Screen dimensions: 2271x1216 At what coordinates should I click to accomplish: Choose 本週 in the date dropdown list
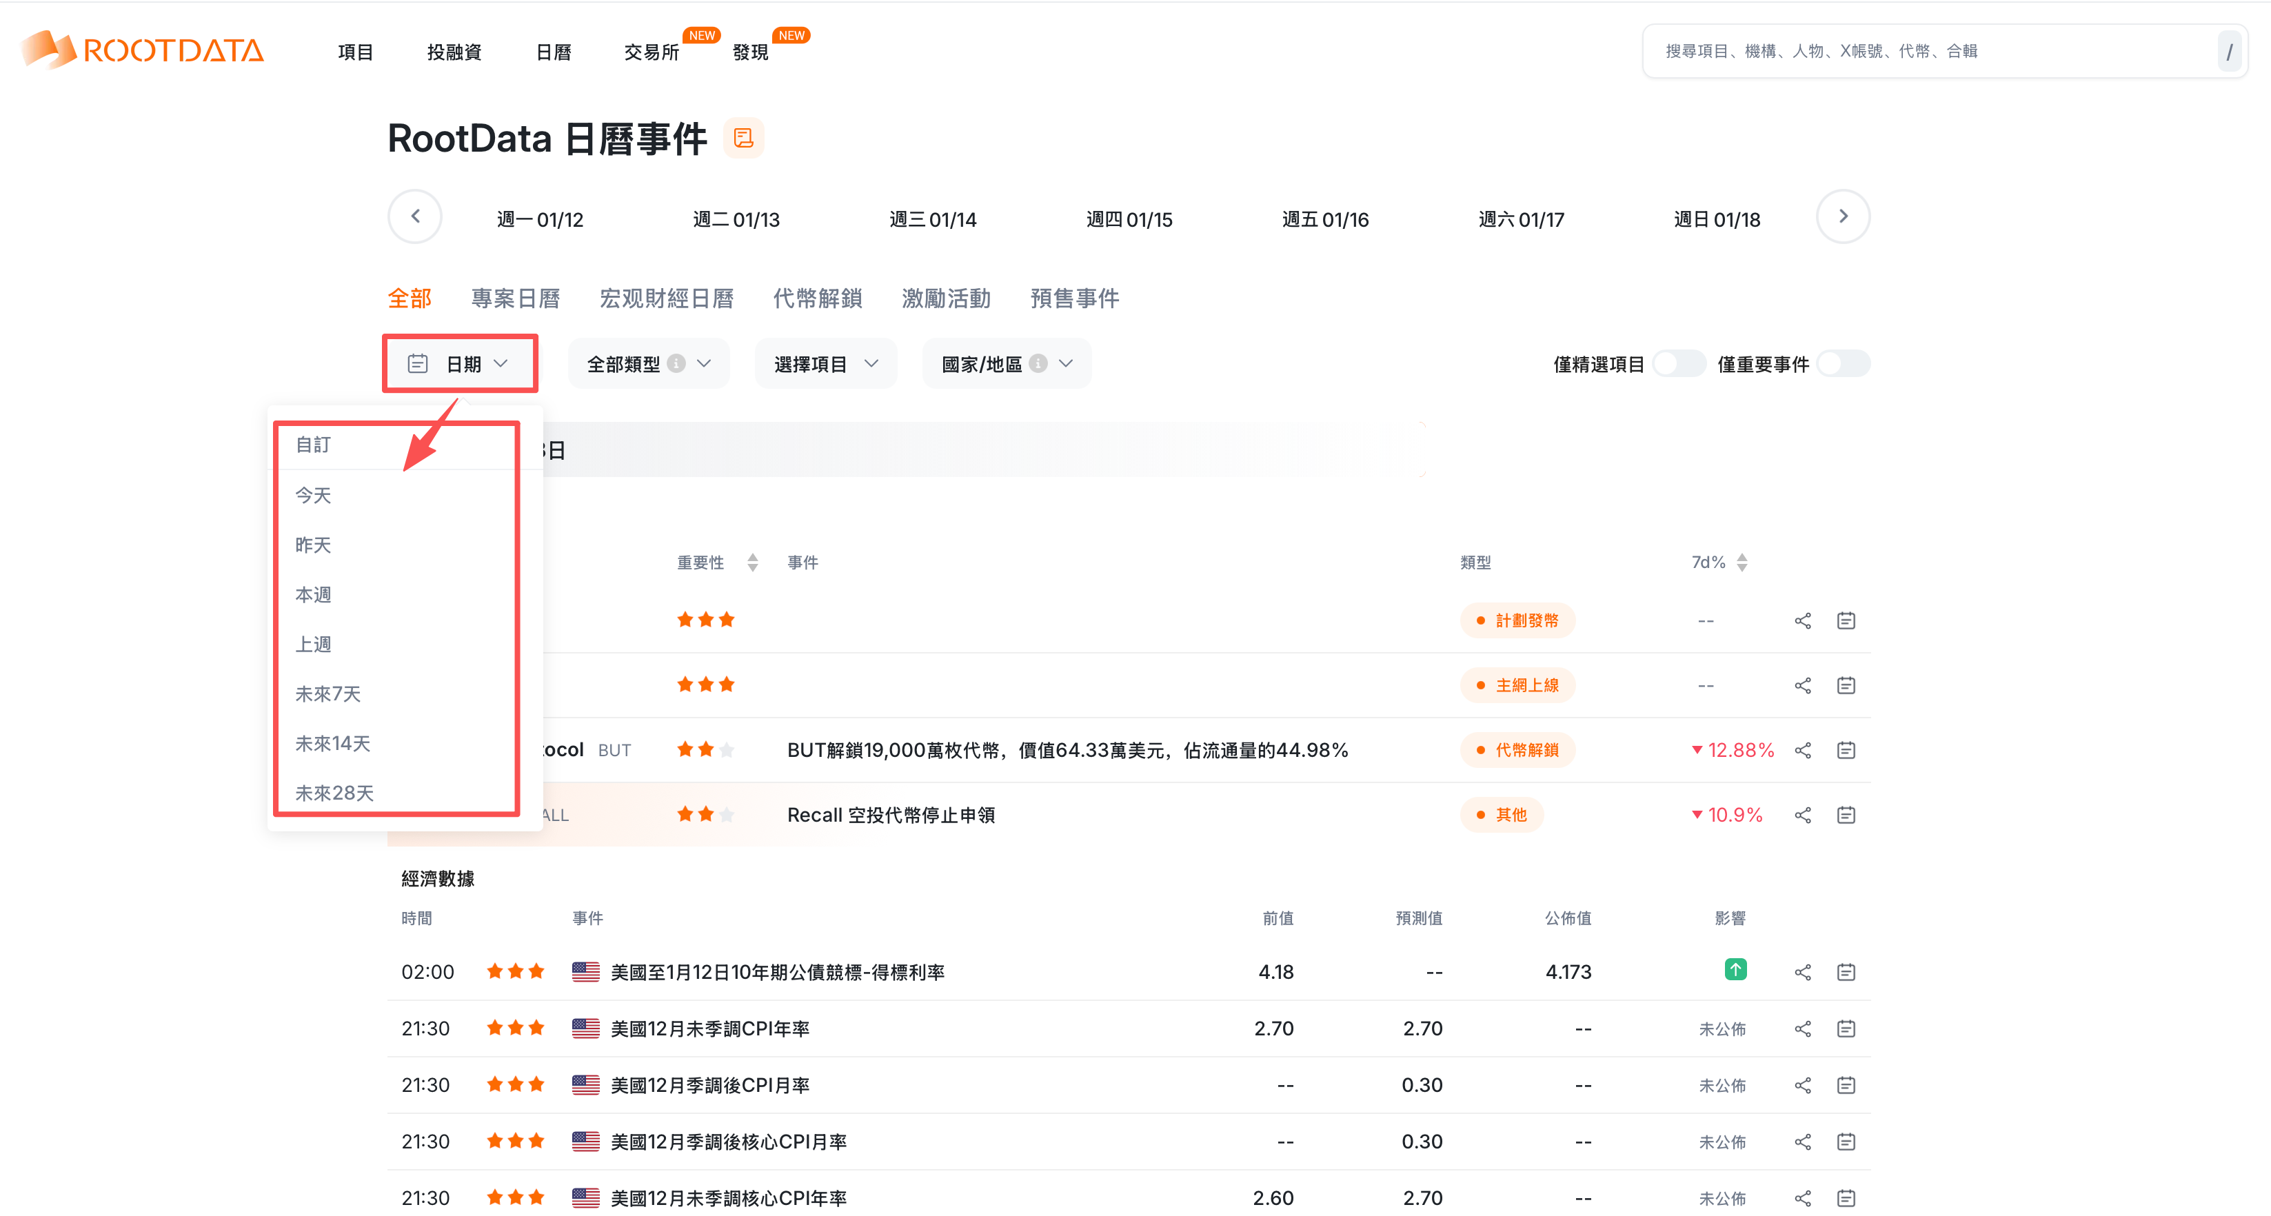[313, 594]
